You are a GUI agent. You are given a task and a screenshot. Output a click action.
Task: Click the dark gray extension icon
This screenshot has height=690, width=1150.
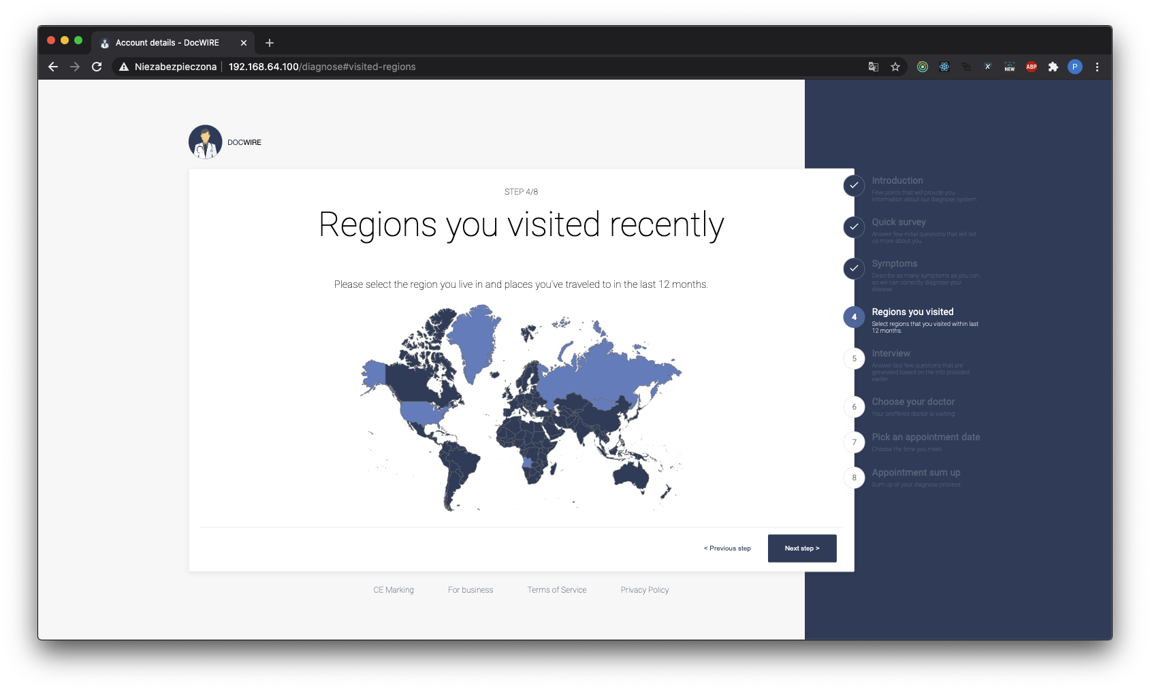966,67
